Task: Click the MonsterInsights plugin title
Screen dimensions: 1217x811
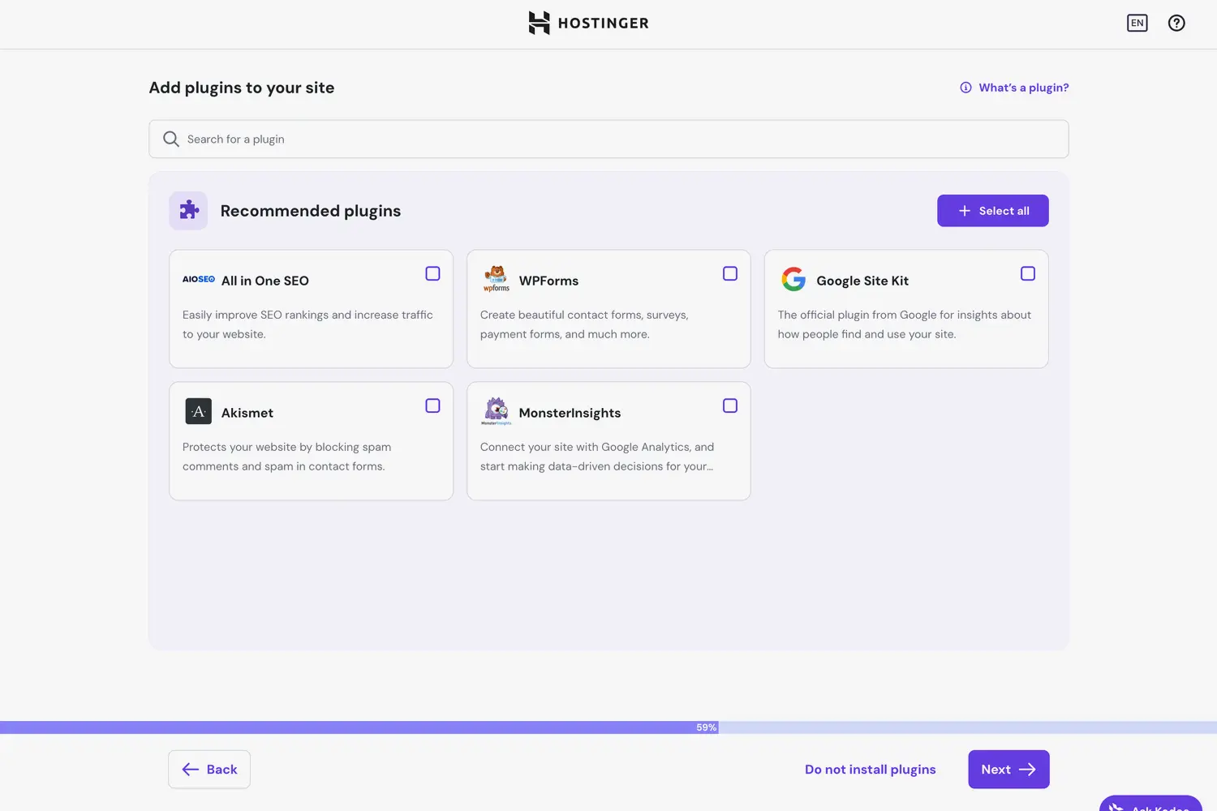Action: point(570,413)
